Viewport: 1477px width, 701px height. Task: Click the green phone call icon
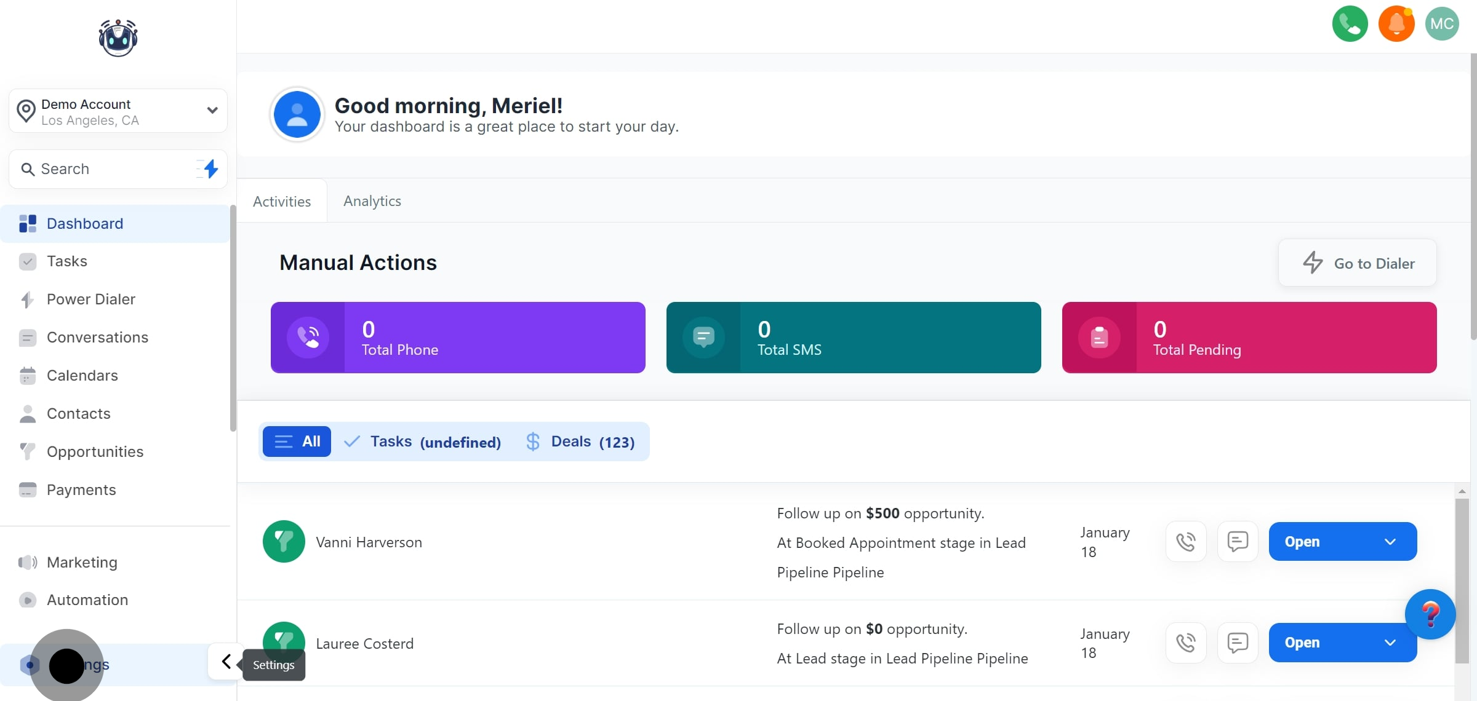[1350, 24]
